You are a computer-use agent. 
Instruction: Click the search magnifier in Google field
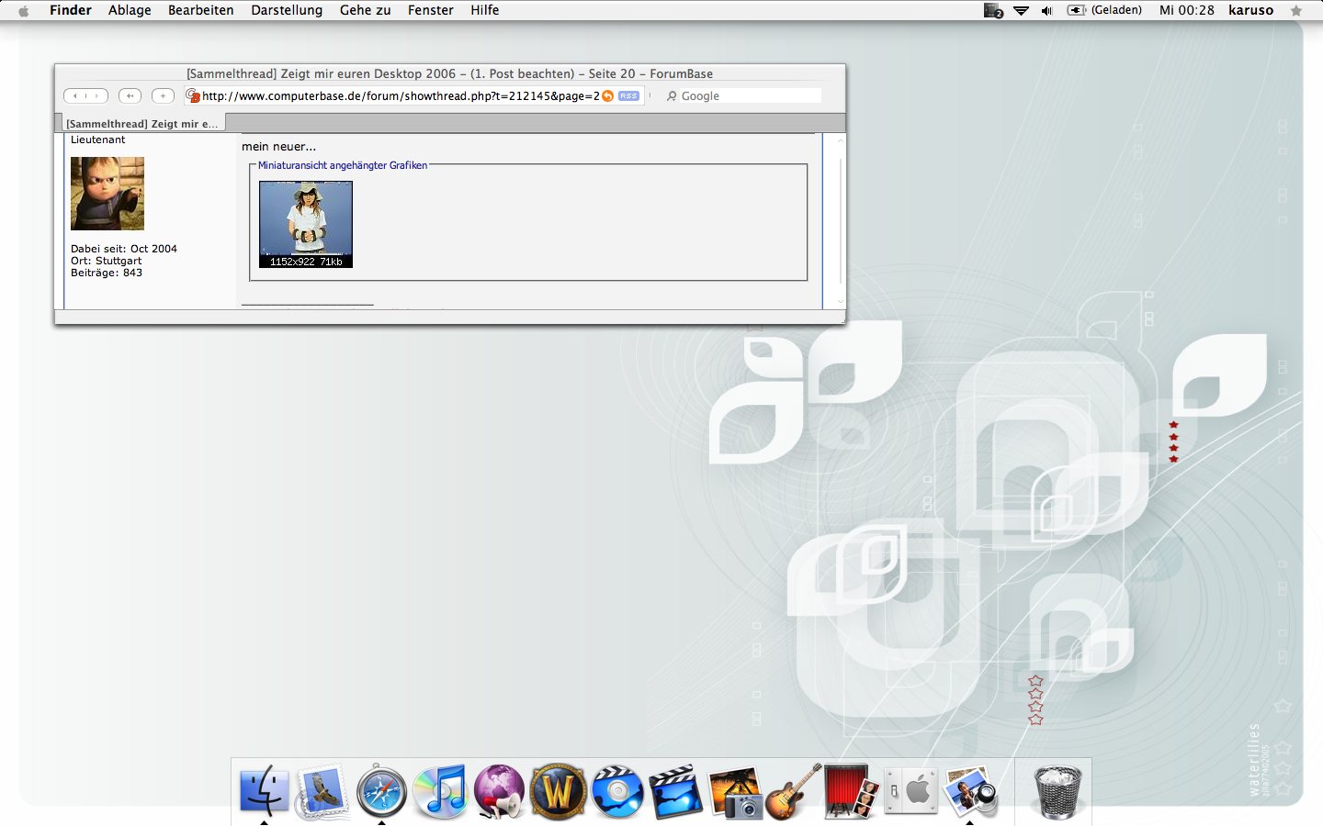point(672,95)
